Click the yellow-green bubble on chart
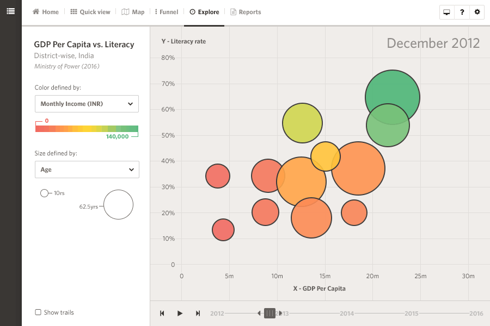Screen dimensions: 490x326 click(302, 123)
